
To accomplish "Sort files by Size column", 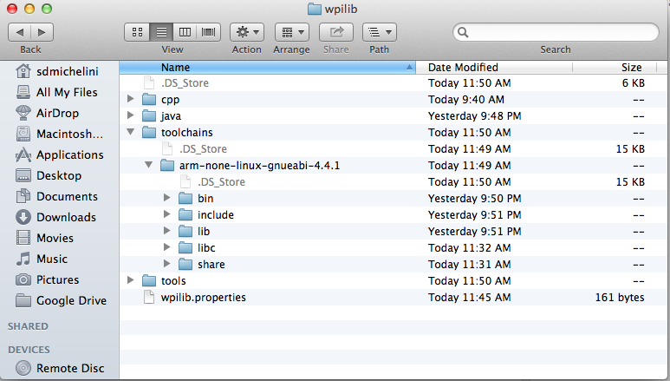I will click(x=631, y=67).
